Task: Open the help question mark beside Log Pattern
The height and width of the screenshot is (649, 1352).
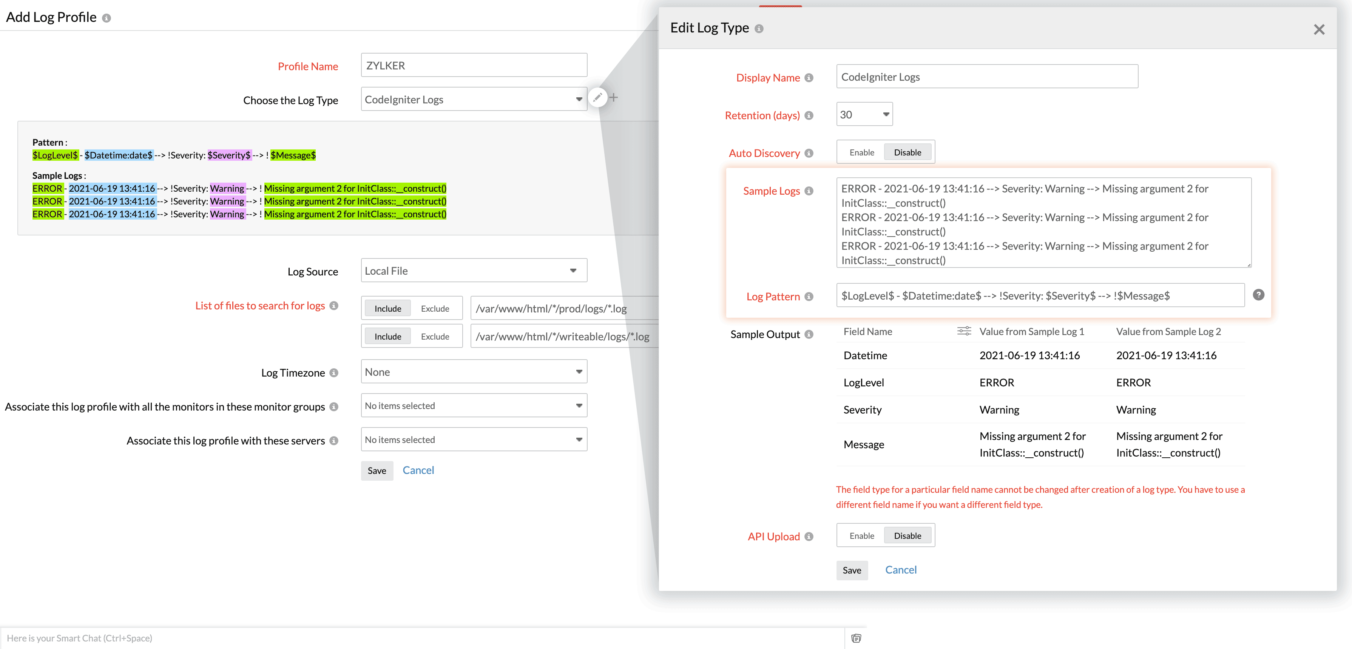Action: pyautogui.click(x=1259, y=295)
